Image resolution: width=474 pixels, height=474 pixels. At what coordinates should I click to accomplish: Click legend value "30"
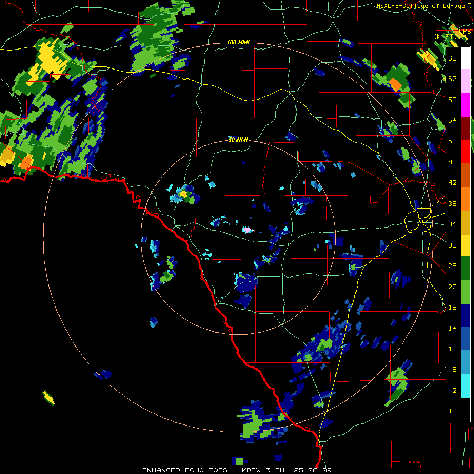pos(452,245)
